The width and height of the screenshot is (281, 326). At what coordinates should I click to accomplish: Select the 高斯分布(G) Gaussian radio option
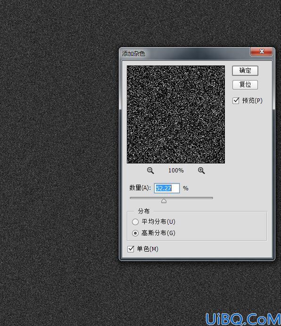(135, 233)
